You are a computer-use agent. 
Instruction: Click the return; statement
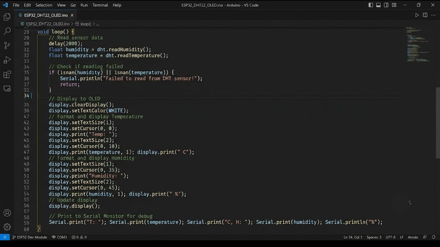(70, 84)
